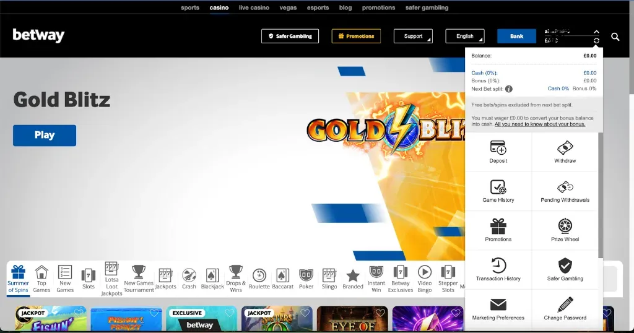The image size is (634, 333).
Task: Select Drops & Wins category
Action: point(236,279)
